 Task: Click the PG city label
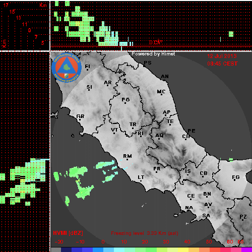pos(125,100)
